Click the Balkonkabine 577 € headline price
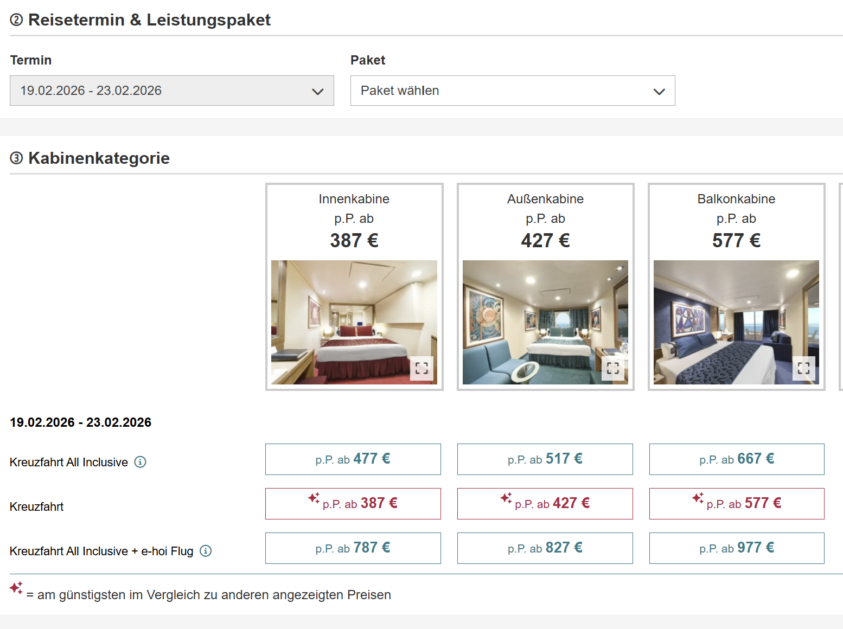The height and width of the screenshot is (629, 843). point(736,240)
